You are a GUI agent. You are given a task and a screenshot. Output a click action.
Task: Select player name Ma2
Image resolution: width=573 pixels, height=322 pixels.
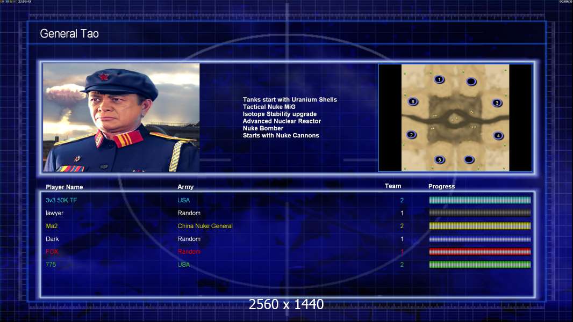(x=52, y=226)
